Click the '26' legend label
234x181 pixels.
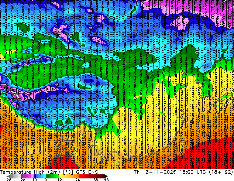[78, 180]
